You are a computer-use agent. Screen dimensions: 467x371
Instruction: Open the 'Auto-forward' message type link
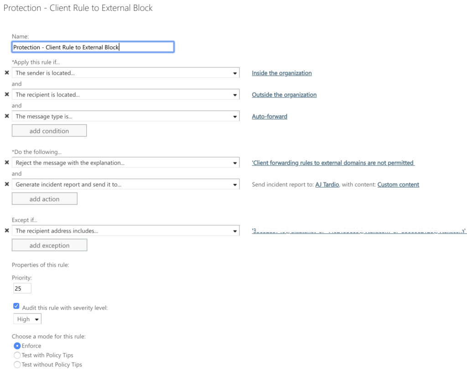(270, 116)
